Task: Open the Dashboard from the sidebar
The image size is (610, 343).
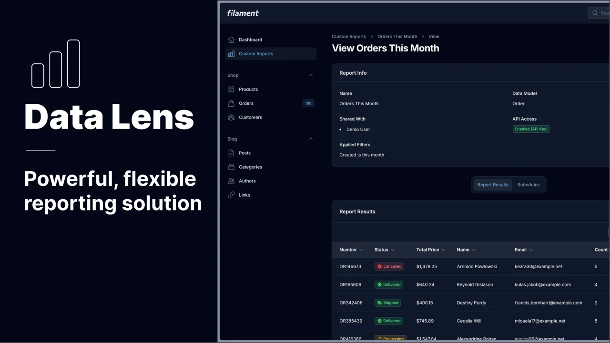Action: [x=250, y=40]
